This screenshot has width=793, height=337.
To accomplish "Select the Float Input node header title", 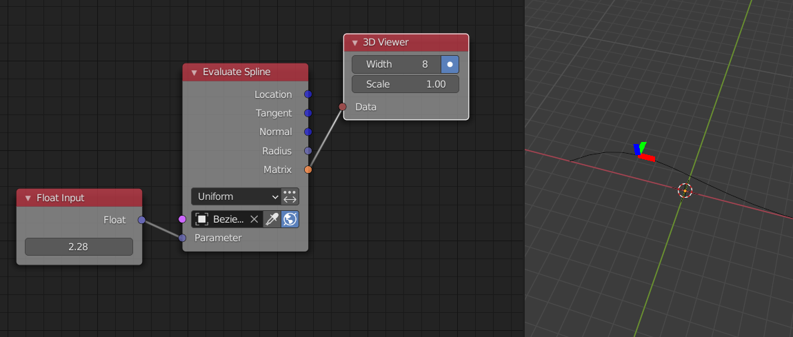I will click(x=61, y=198).
